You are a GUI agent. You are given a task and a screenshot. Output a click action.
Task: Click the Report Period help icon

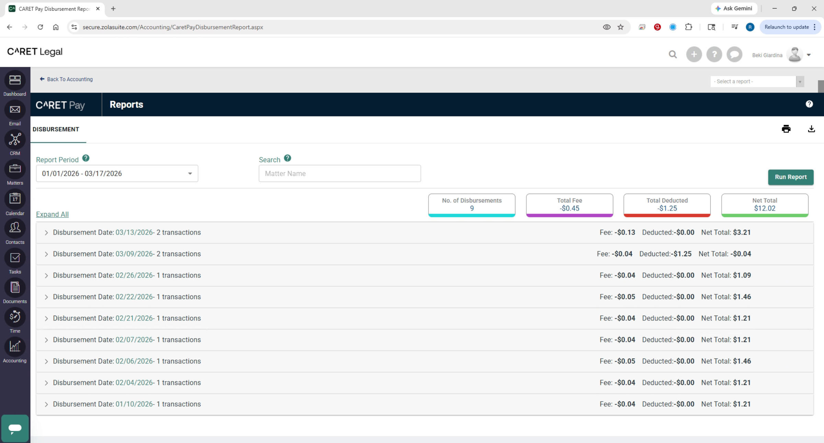[x=86, y=158]
